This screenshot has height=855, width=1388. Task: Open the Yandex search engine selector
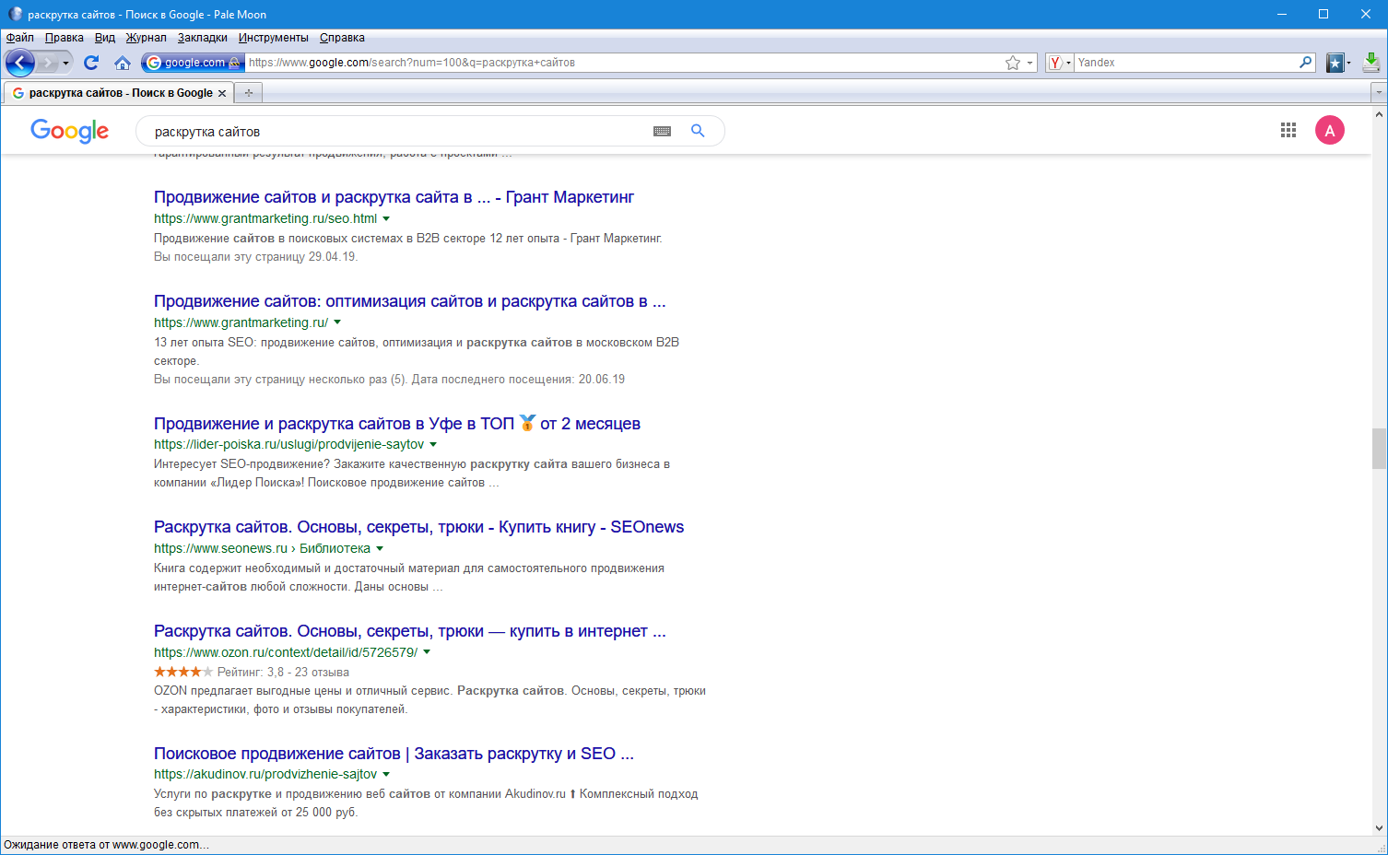[1060, 63]
